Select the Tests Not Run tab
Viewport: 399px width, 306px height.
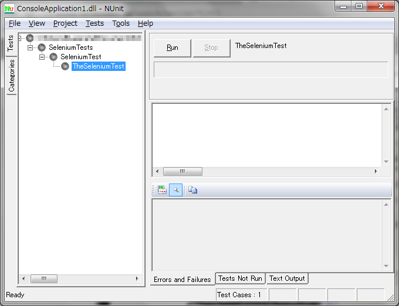[x=240, y=278]
